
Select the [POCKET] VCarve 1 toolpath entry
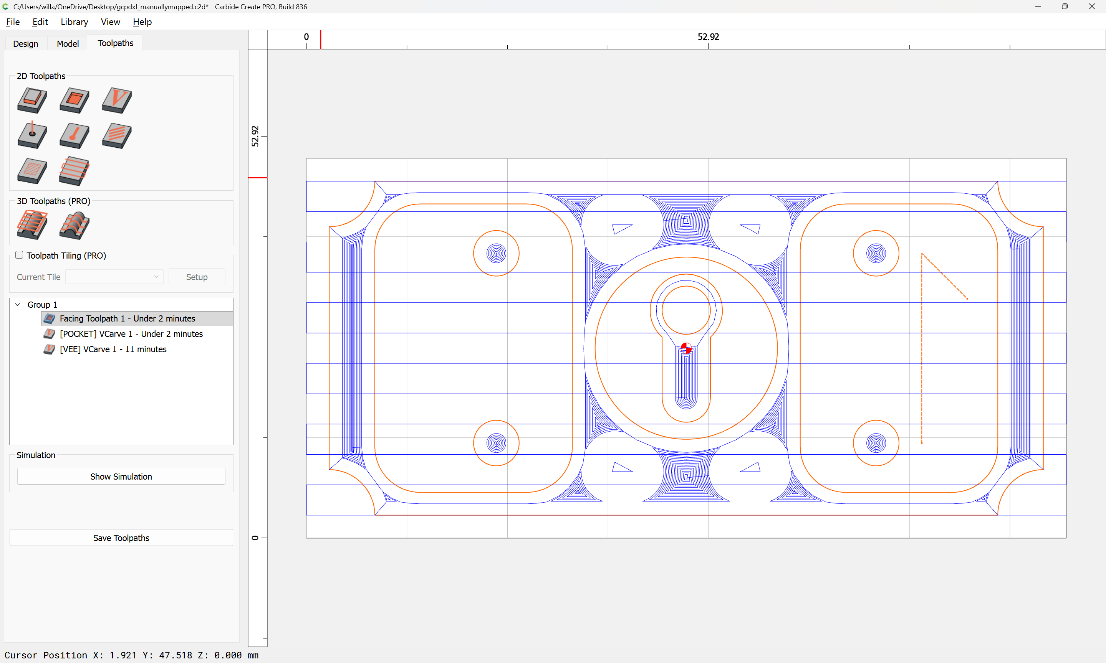coord(131,334)
